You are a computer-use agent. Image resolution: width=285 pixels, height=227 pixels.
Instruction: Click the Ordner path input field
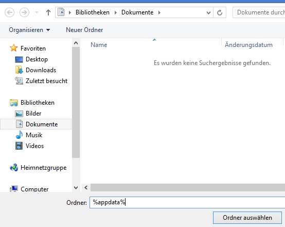[x=187, y=202]
